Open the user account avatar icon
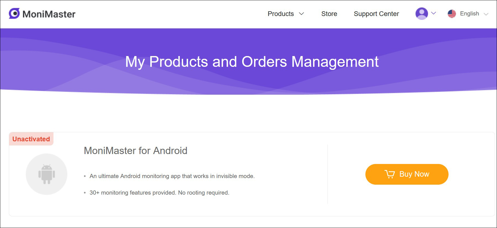Screen dimensions: 497x228 click(422, 14)
